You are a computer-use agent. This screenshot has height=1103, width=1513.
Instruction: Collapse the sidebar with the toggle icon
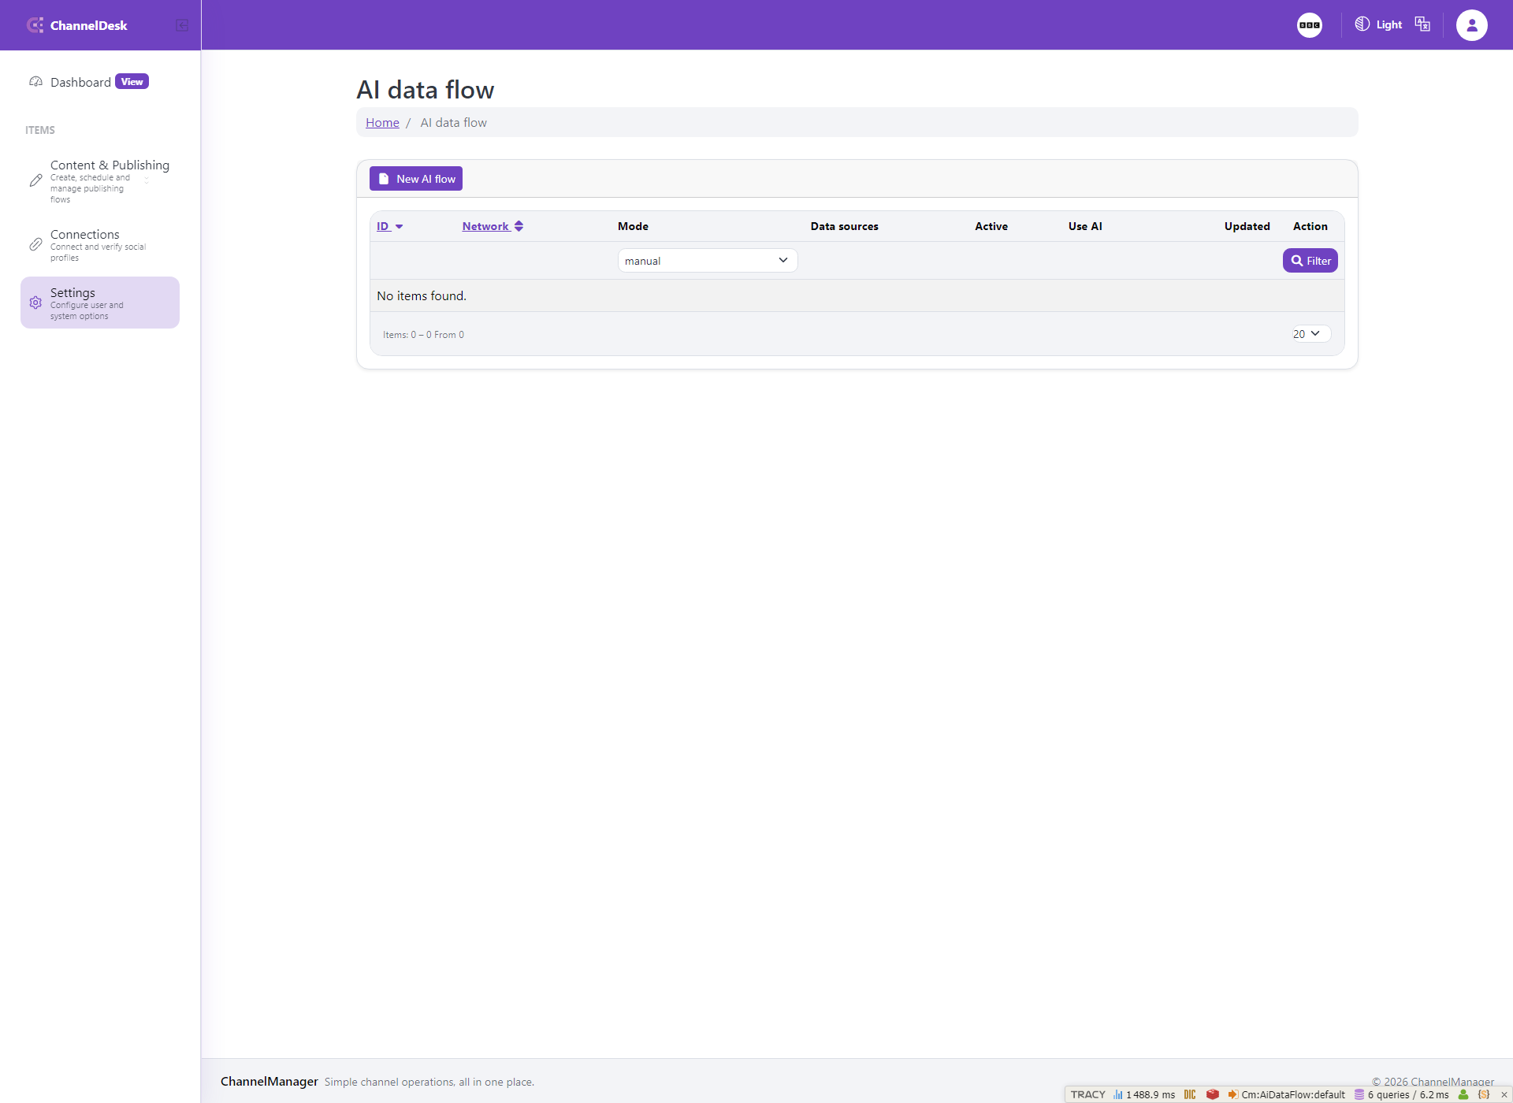[182, 25]
